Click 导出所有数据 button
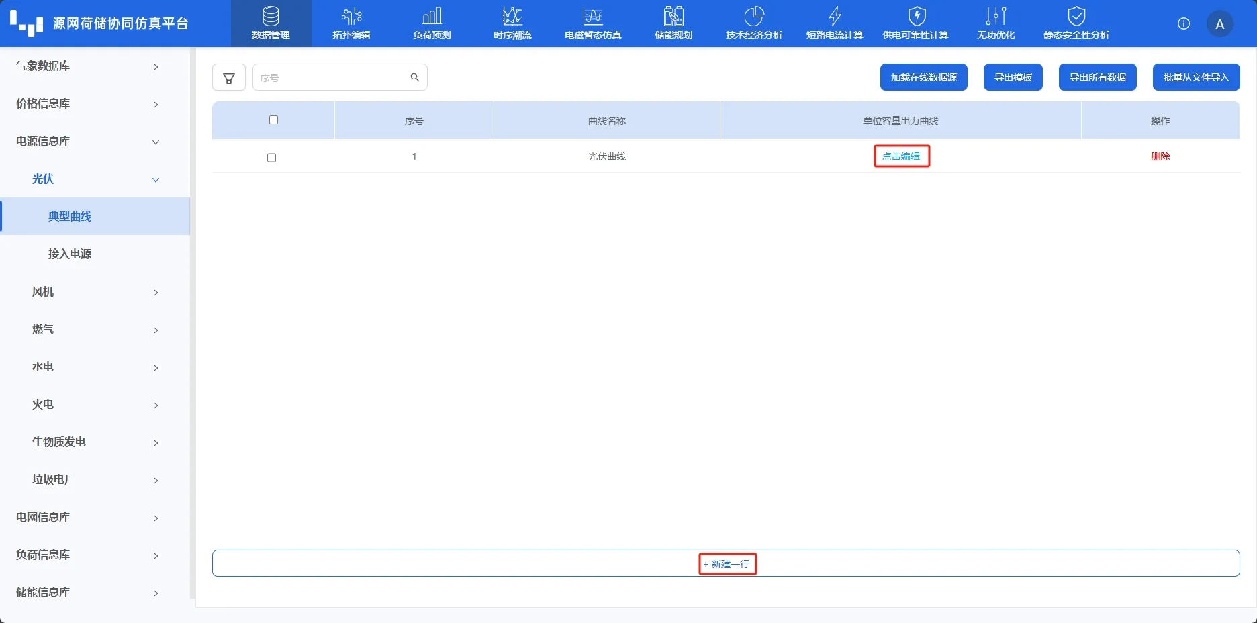 (x=1098, y=77)
